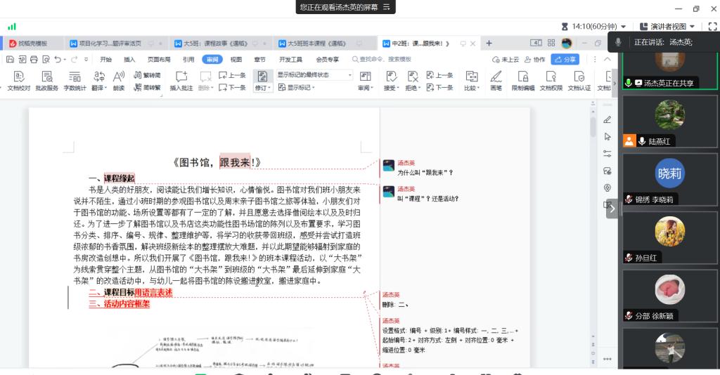Go to next comment 下一条 beside 插入批注
The height and width of the screenshot is (375, 720).
232,87
